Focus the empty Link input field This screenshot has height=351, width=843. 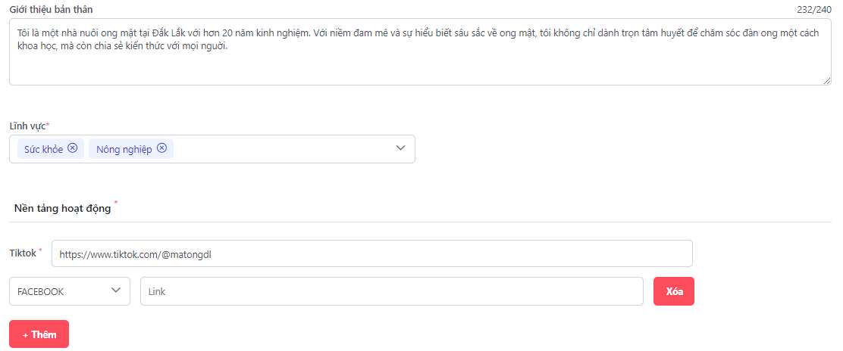click(391, 291)
